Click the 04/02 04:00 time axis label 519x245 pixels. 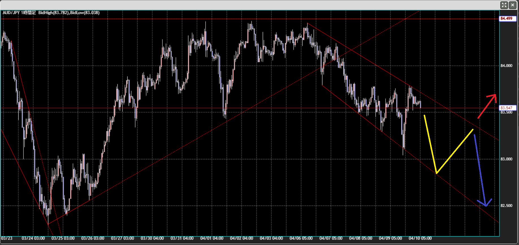point(242,239)
